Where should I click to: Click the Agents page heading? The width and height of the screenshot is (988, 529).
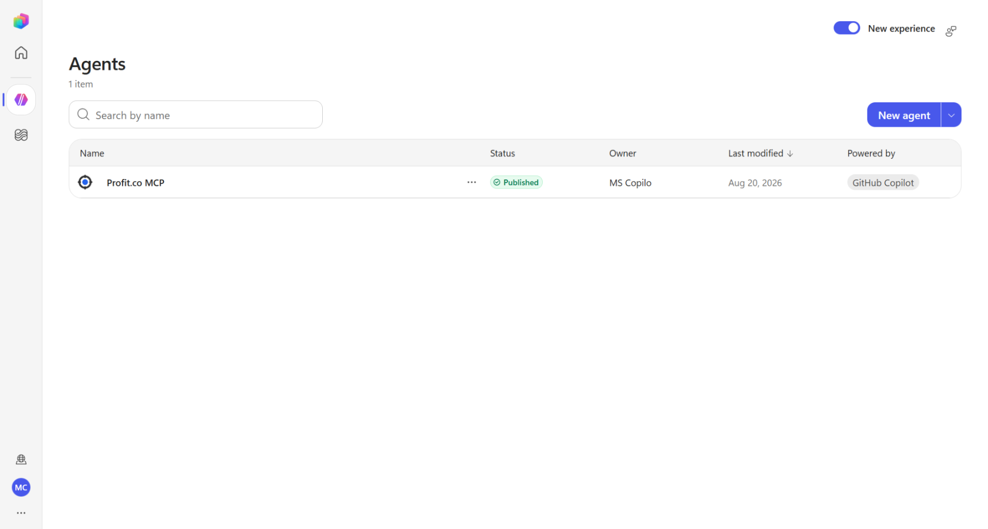click(x=97, y=64)
